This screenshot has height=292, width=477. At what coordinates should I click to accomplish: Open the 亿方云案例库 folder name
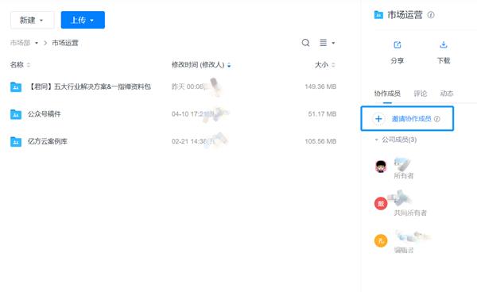click(x=48, y=141)
